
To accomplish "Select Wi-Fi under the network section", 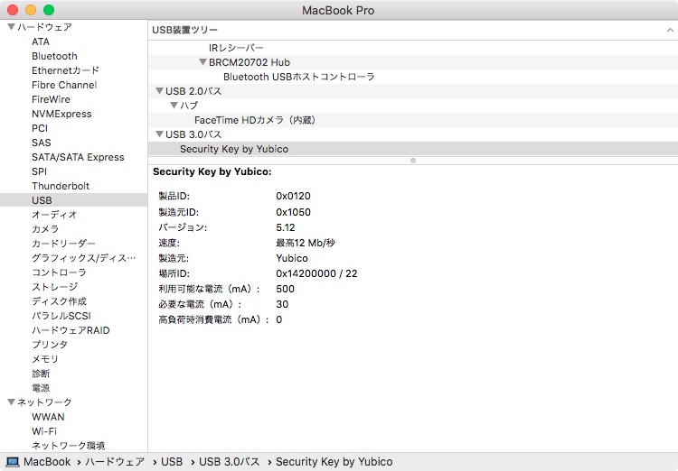I will [x=44, y=431].
